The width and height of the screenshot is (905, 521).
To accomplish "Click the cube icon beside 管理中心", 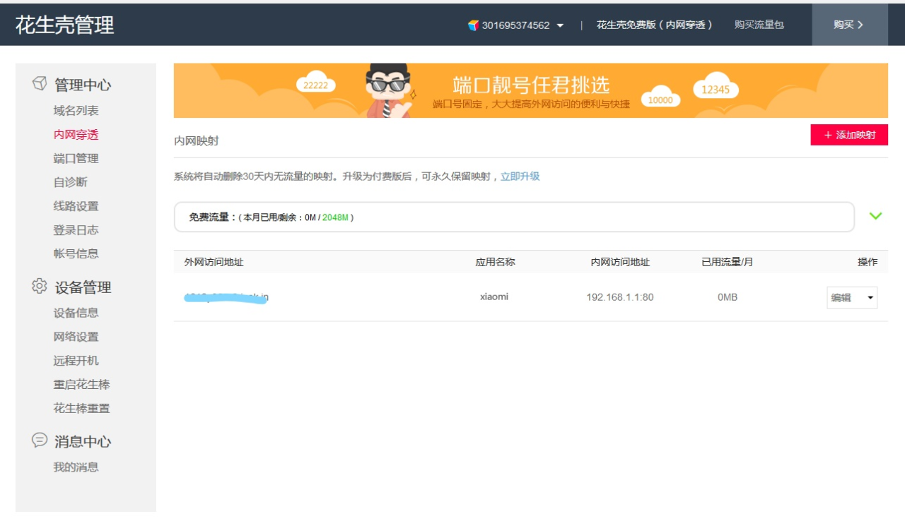I will 40,83.
